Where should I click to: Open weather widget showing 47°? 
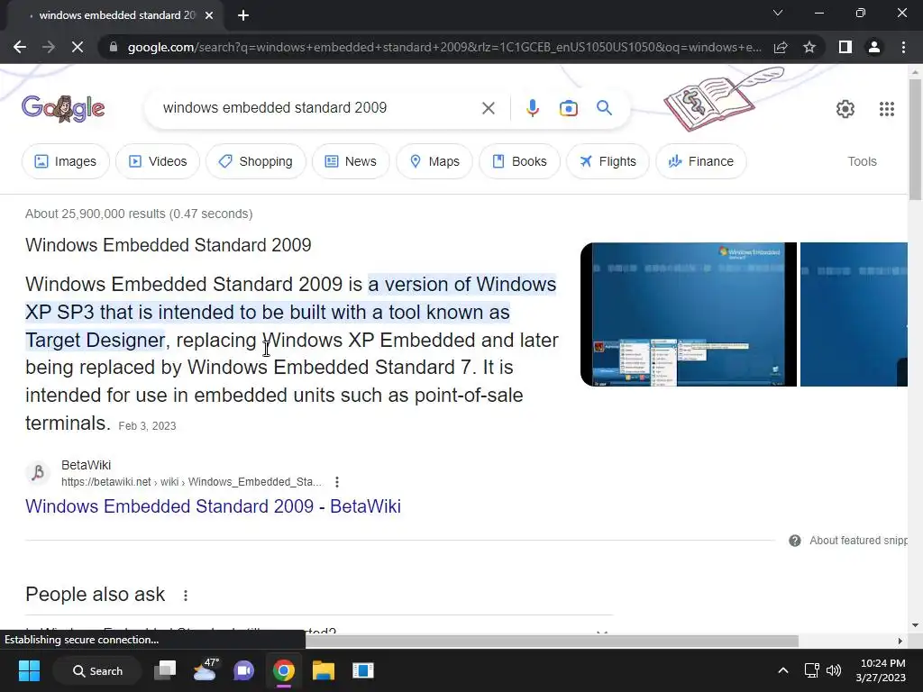pos(205,670)
